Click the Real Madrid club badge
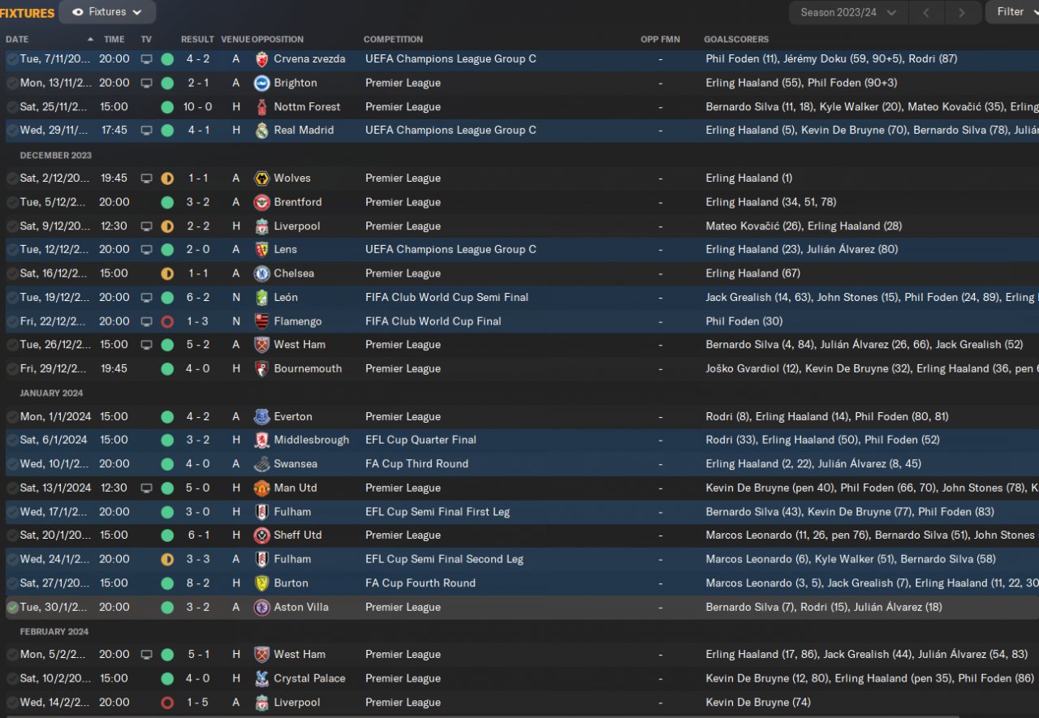 [261, 131]
